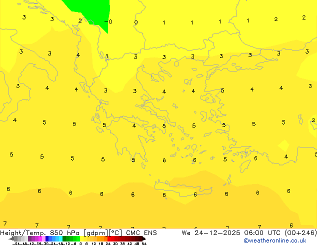
Task: Click the dark maroon arrow end near 54
Action: coord(144,239)
